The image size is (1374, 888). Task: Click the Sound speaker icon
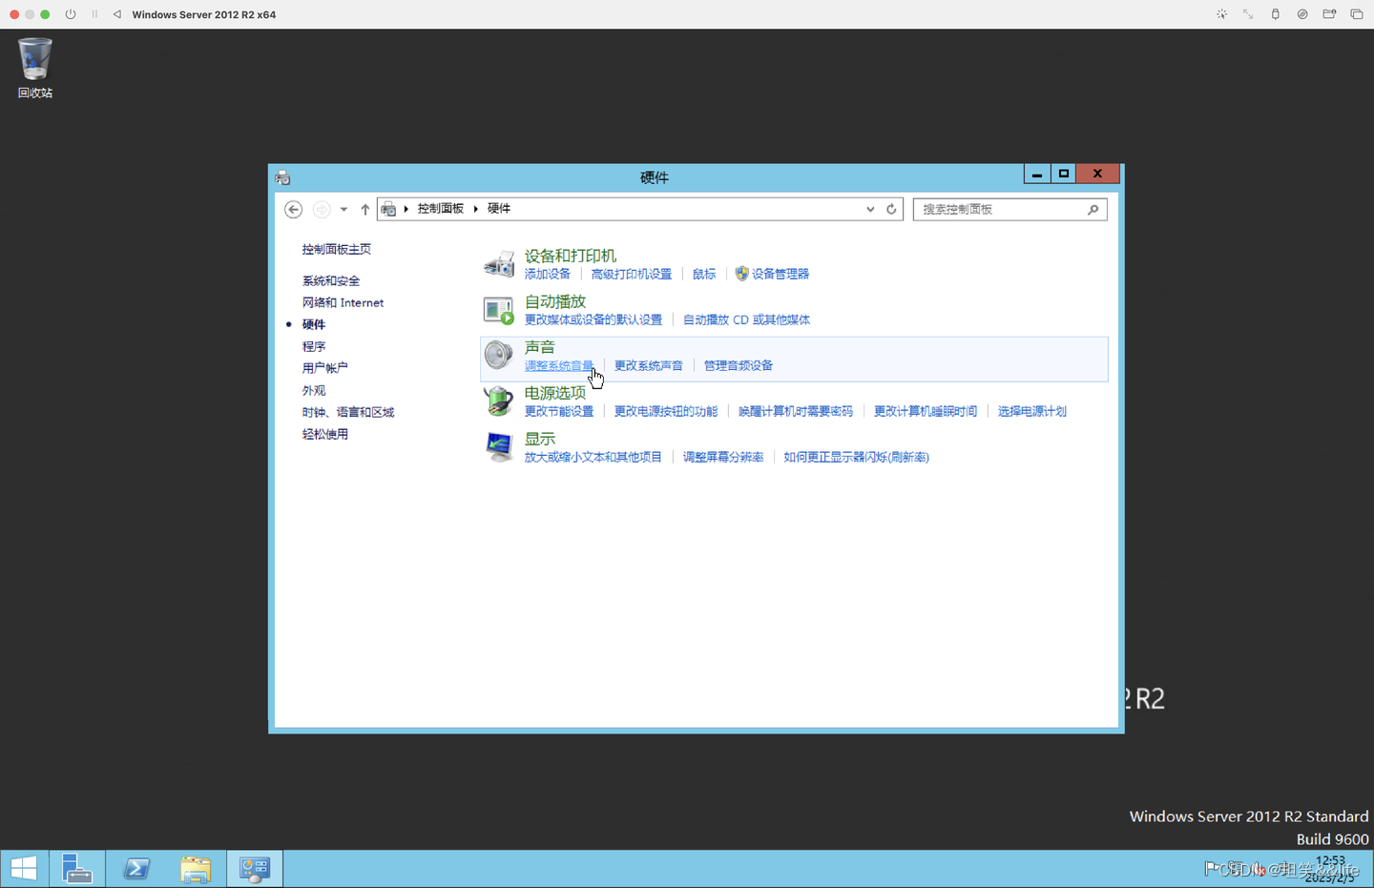[498, 355]
